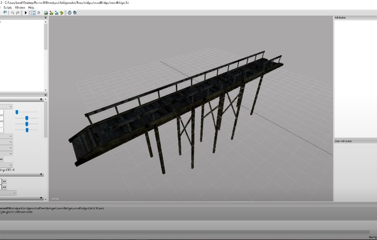Viewport: 377px width, 240px height.
Task: Collapse the section below the CTRL-R label
Action: 42,175
